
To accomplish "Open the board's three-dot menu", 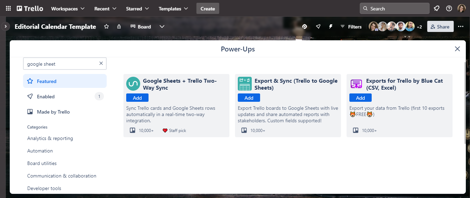I will [x=461, y=27].
